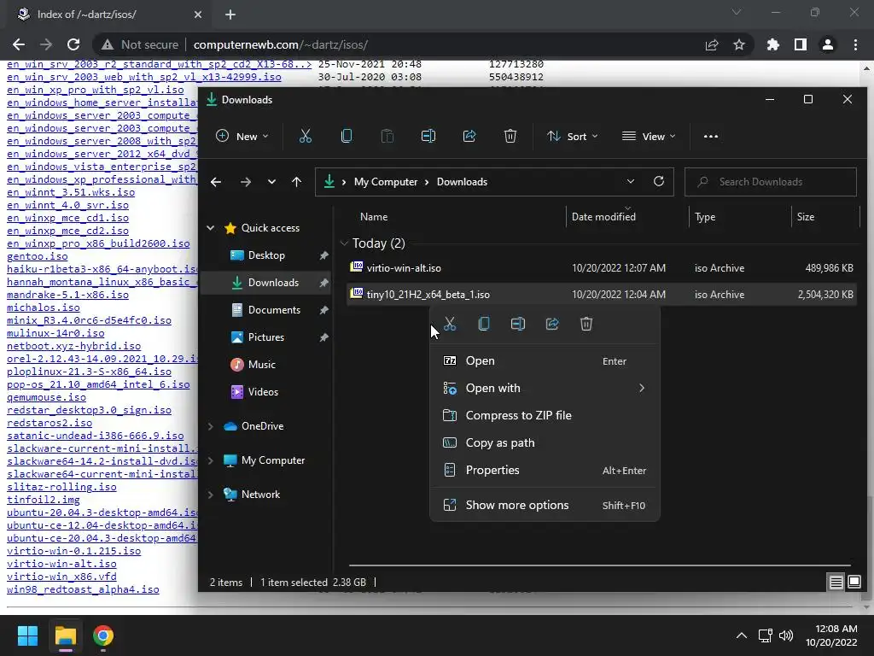Viewport: 874px width, 656px height.
Task: Choose Copy as path
Action: click(545, 443)
